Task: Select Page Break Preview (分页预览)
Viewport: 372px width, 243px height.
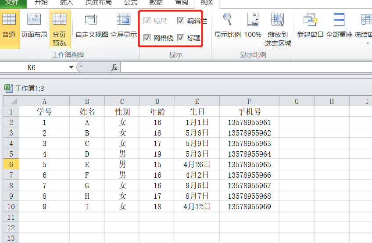Action: coord(59,29)
